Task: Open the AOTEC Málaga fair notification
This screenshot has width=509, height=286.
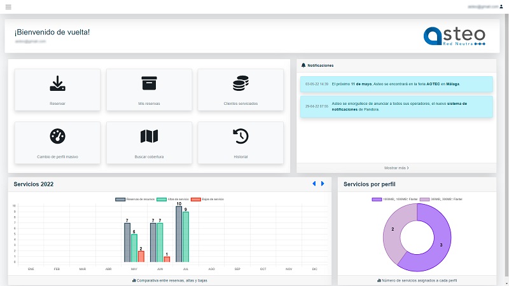Action: click(x=396, y=83)
